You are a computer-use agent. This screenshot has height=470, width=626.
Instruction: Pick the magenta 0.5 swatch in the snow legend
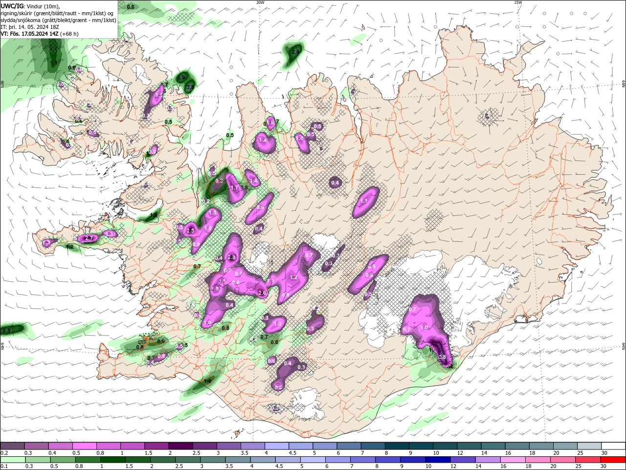pyautogui.click(x=84, y=446)
